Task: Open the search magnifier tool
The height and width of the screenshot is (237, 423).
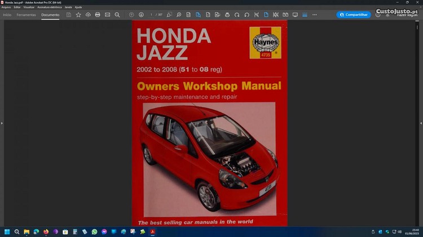Action: click(x=117, y=15)
